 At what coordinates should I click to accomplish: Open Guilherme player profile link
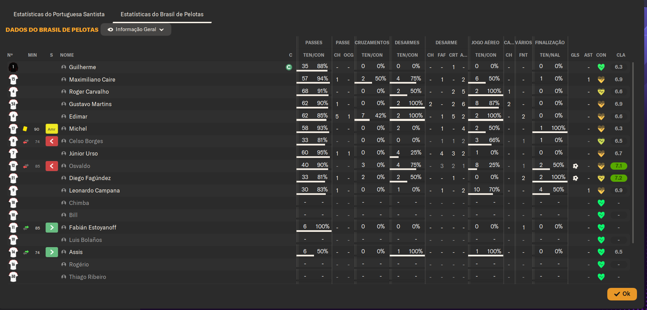point(83,67)
